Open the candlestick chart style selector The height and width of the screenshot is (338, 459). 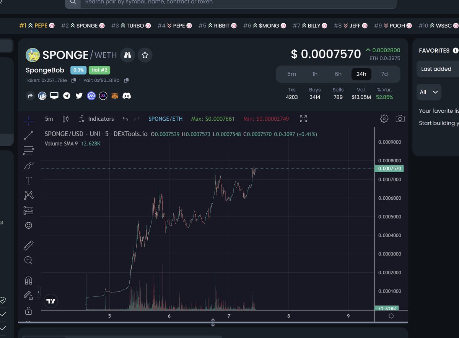tap(65, 119)
